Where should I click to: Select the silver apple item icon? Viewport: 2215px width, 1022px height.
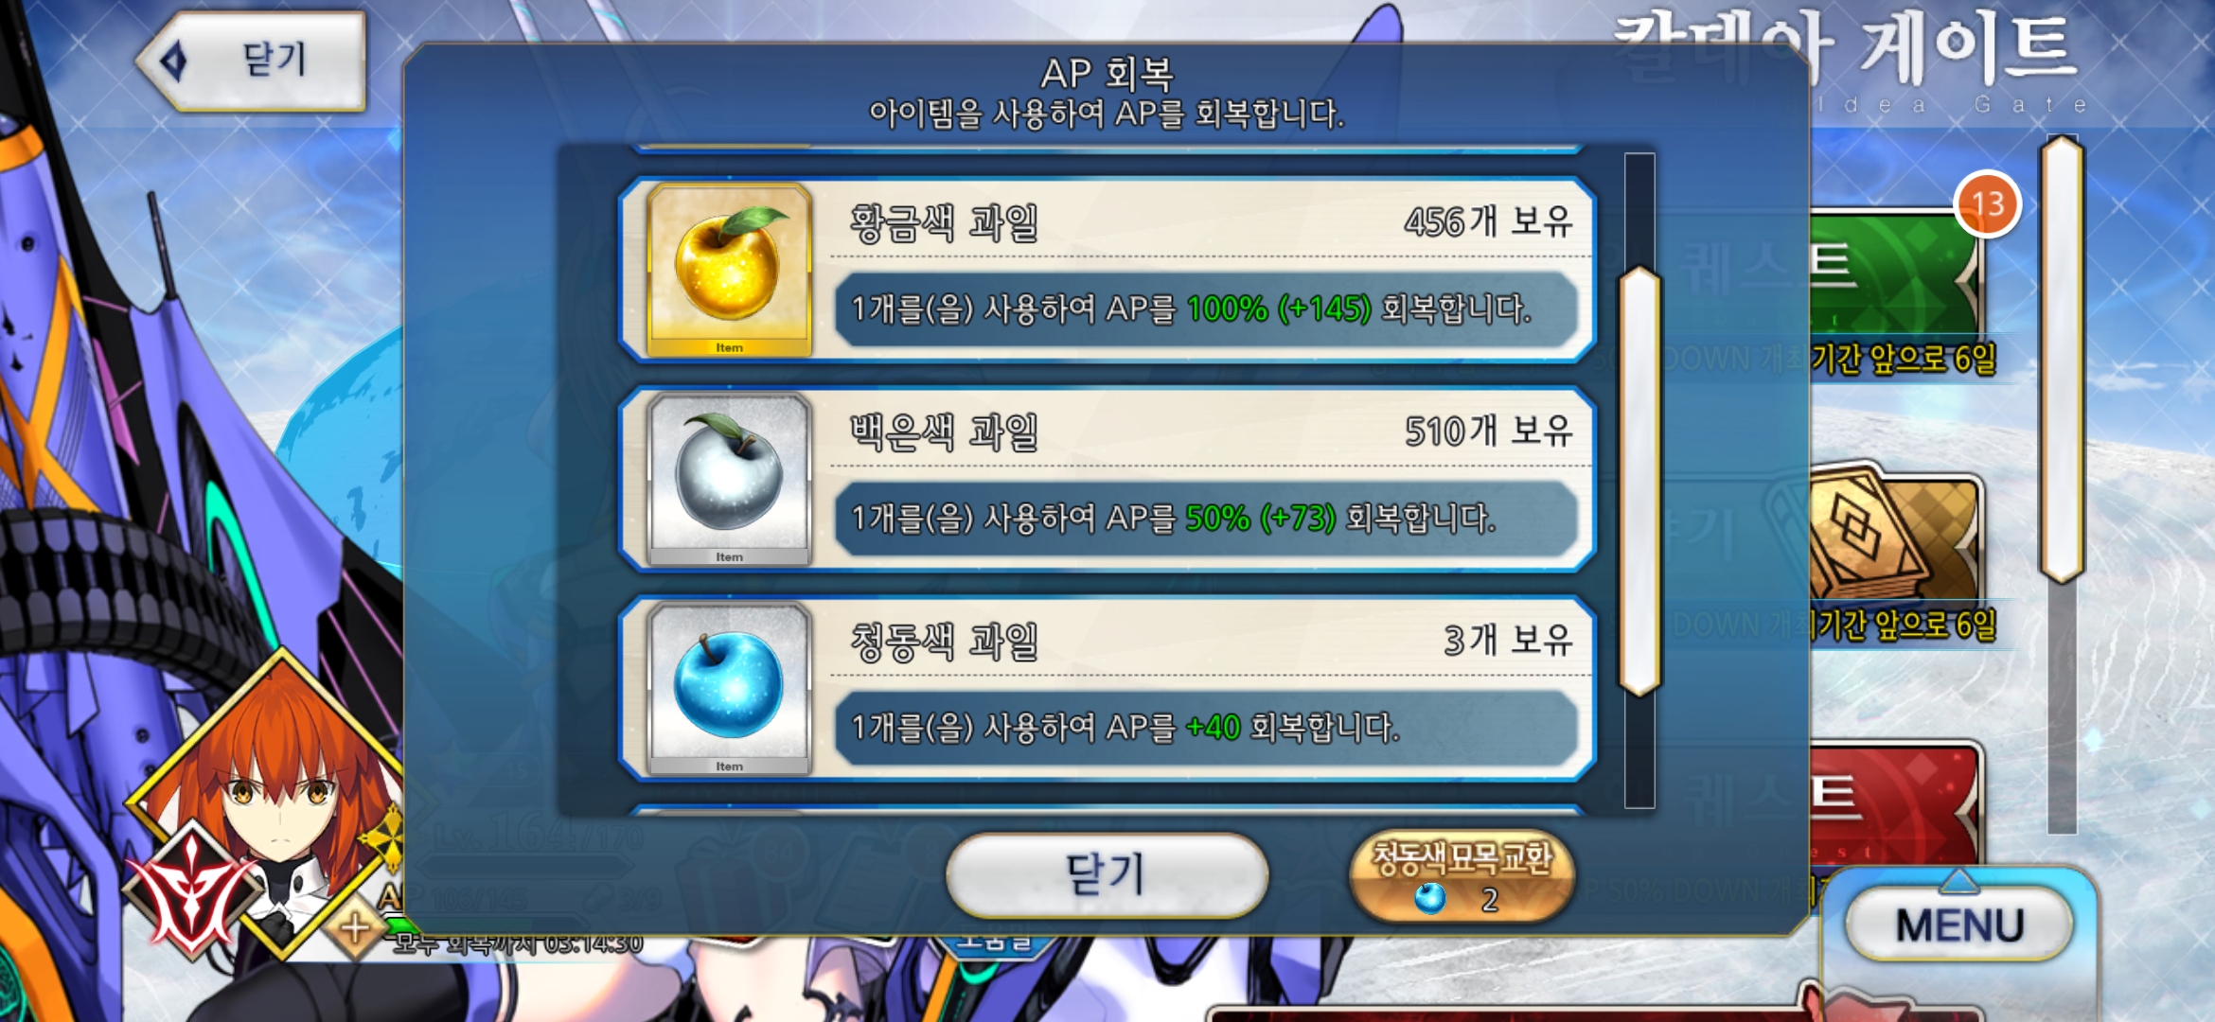pos(729,479)
